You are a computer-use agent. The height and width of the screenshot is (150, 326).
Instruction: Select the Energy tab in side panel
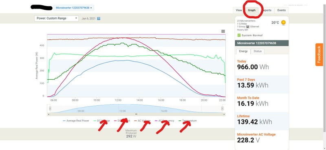pos(243,51)
